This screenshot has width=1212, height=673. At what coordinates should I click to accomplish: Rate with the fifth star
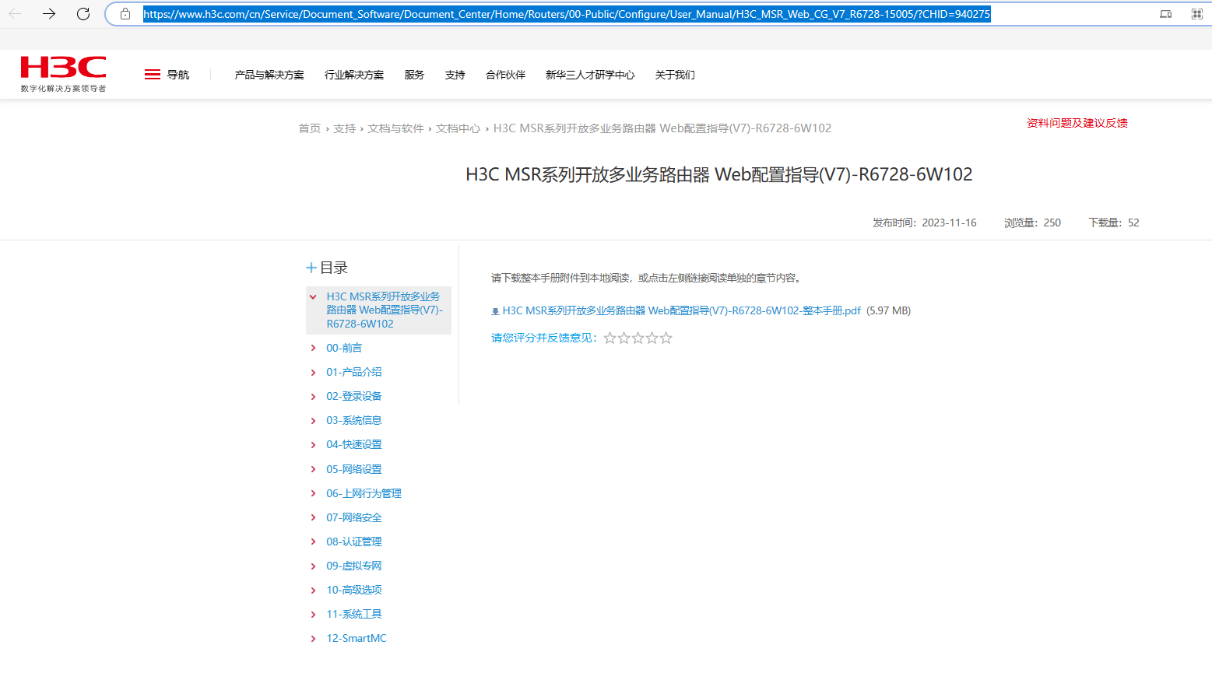click(666, 338)
